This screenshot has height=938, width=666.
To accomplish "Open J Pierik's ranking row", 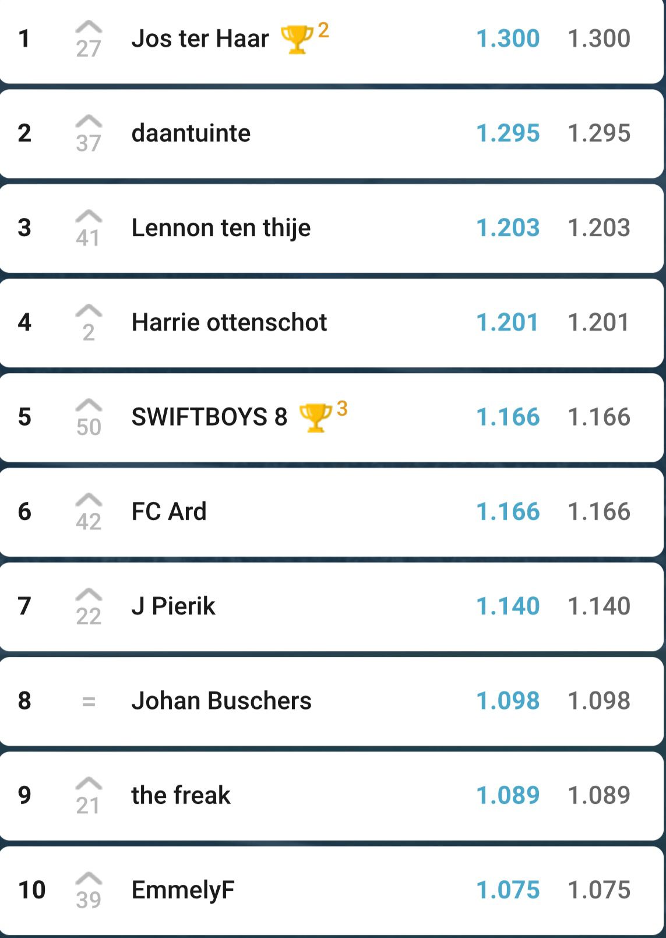I will point(332,606).
